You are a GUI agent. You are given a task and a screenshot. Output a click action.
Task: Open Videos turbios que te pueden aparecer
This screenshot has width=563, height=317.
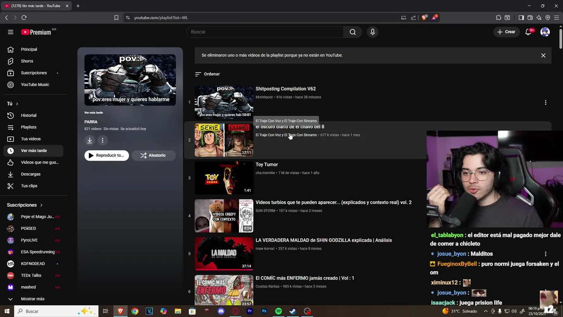333,203
